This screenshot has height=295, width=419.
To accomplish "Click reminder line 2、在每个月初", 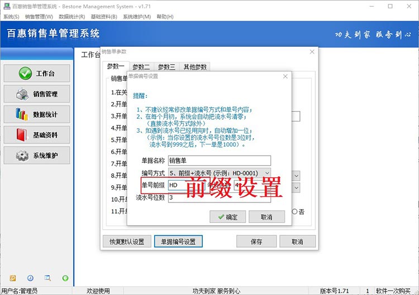I will (191, 117).
